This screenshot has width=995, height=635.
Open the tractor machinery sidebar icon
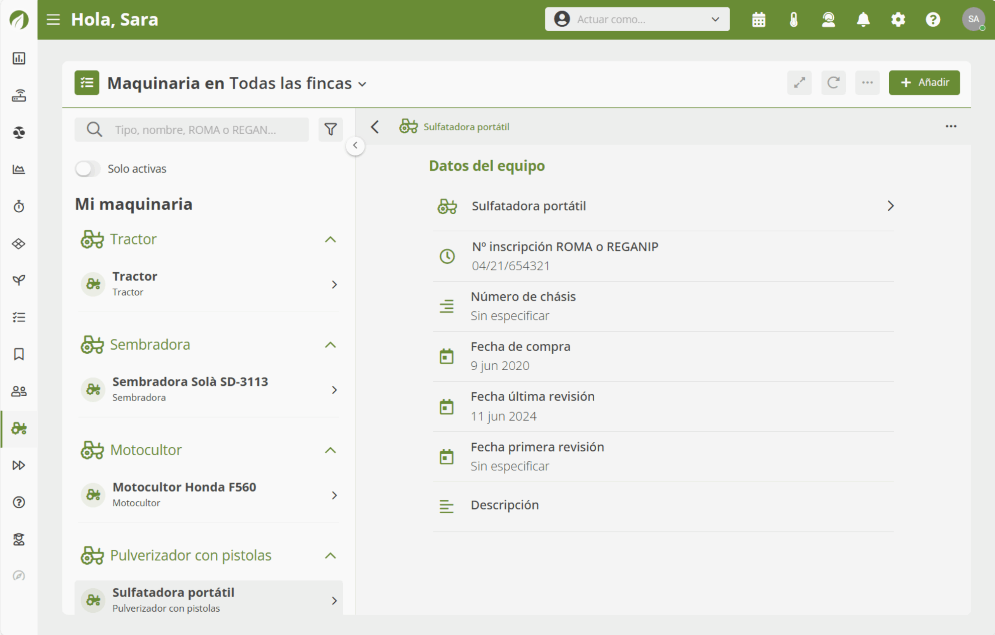pos(19,428)
